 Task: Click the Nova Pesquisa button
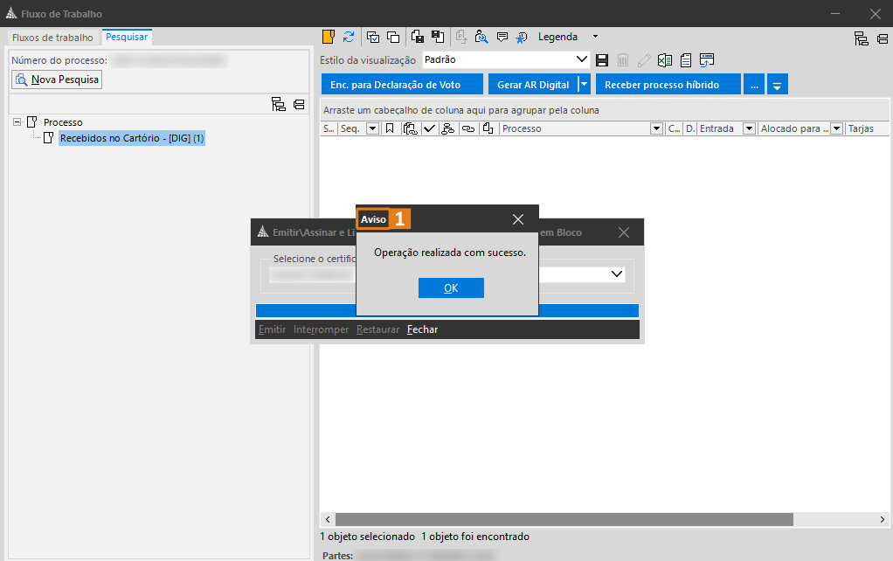(57, 80)
